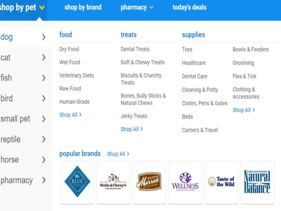Screen dimensions: 281x211
Task: Select bird in the pet sidebar
Action: coord(7,98)
